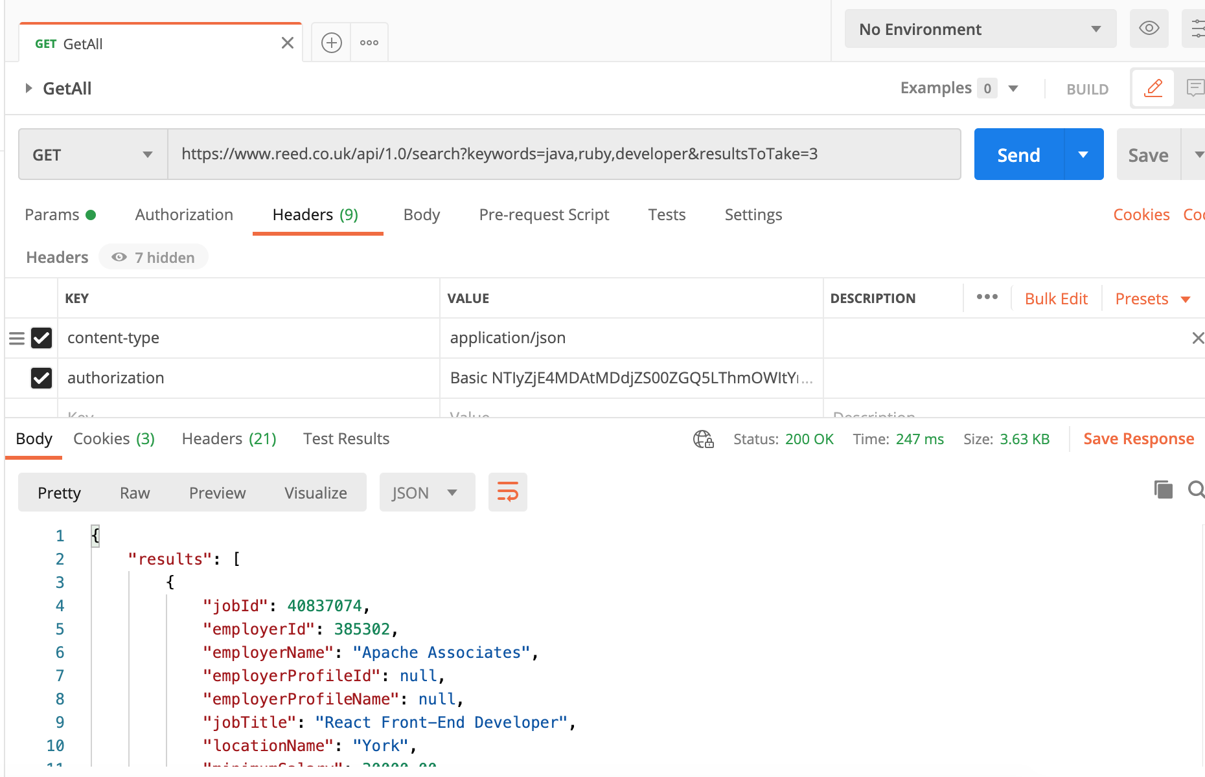Show the 7 hidden headers
Screen dimensions: 1205x777
pos(154,257)
